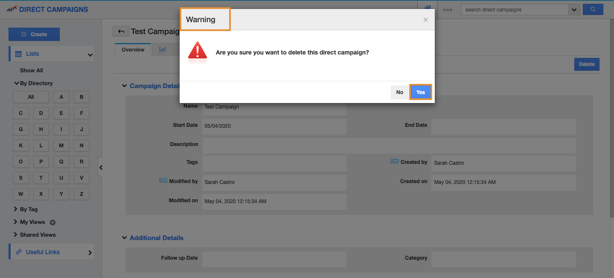Click the blue search magnifier icon
614x278 pixels.
[593, 9]
